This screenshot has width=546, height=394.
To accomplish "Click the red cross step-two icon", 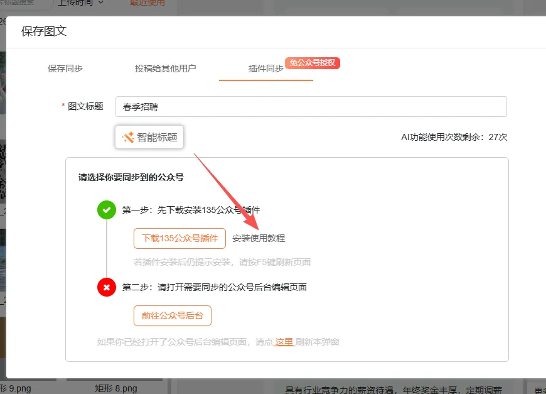I will tap(107, 287).
